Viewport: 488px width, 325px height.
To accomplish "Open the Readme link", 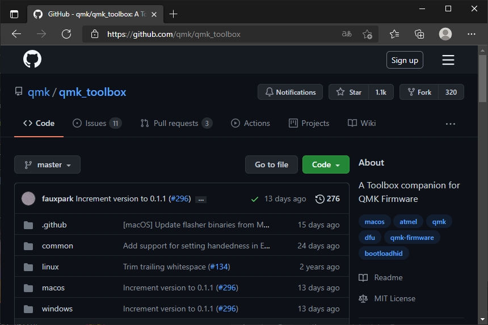I will 388,277.
